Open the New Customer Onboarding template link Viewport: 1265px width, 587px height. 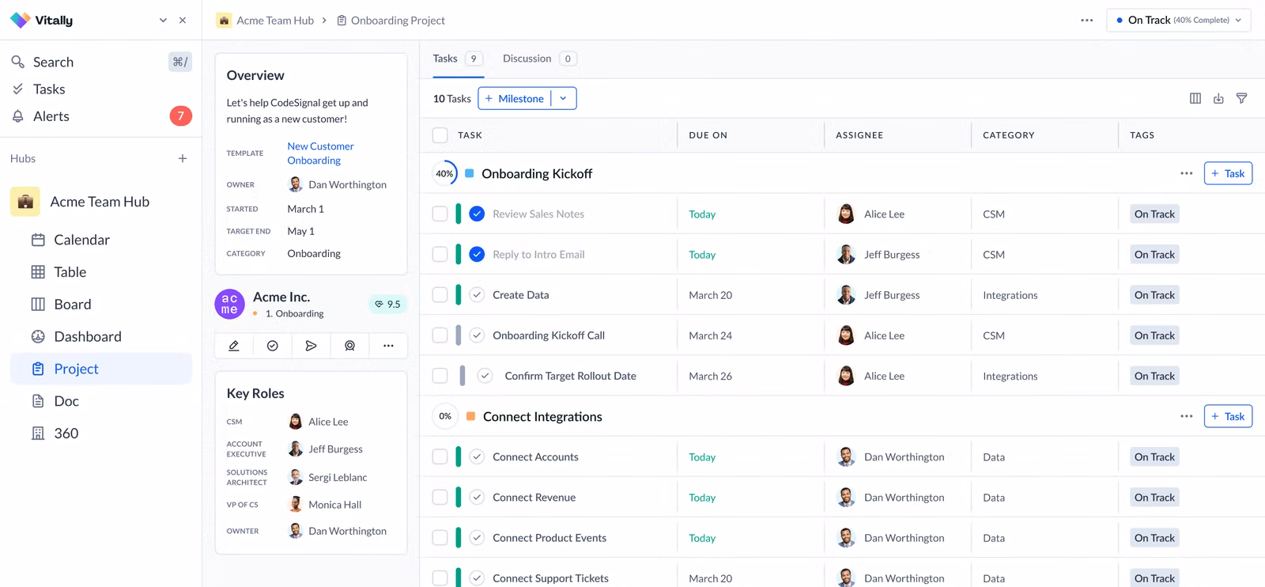320,153
